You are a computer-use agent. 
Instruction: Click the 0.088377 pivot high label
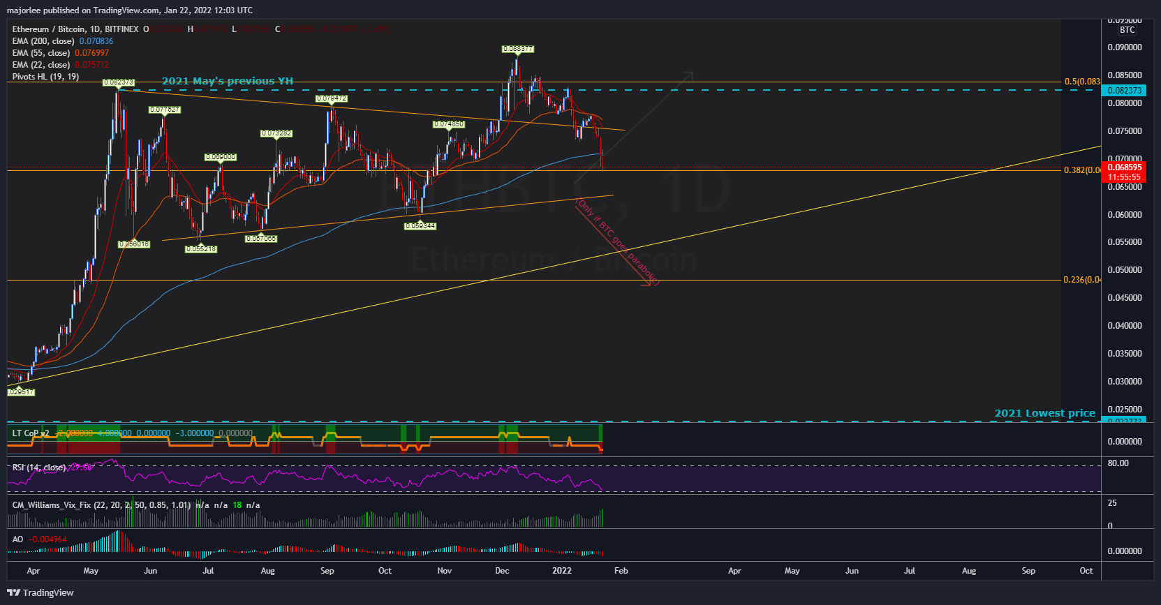point(518,49)
